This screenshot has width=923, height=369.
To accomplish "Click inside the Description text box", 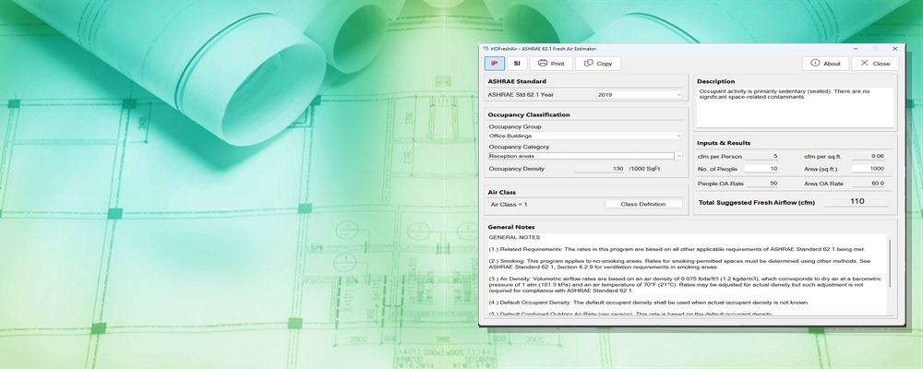I will [x=795, y=108].
